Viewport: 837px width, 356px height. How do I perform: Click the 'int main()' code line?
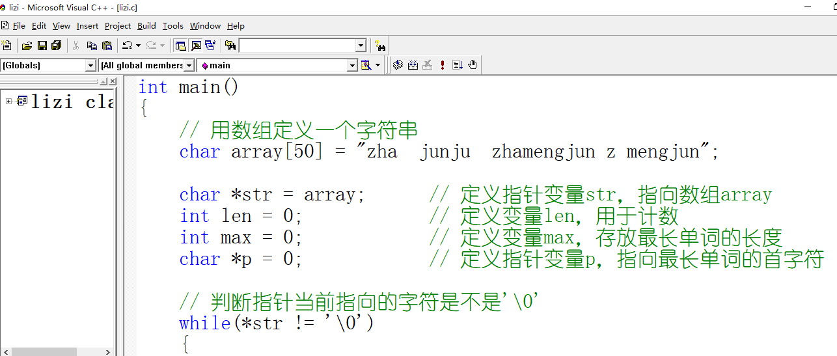[189, 87]
